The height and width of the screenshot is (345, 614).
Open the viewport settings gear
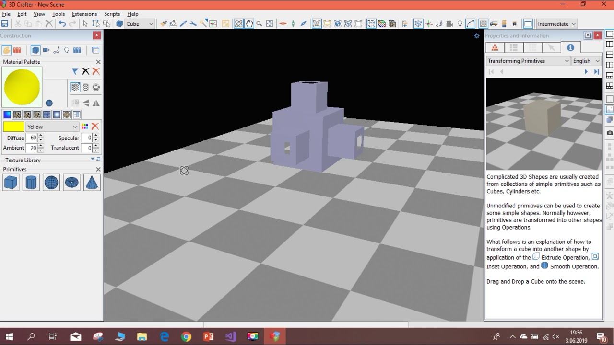476,35
